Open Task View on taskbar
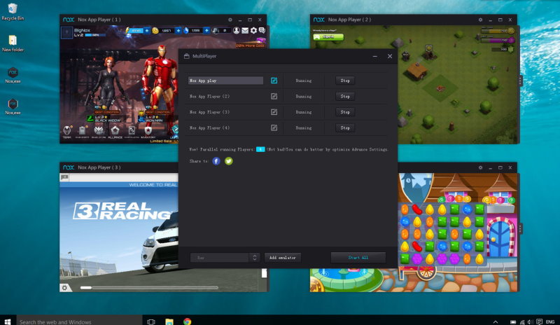 151,321
